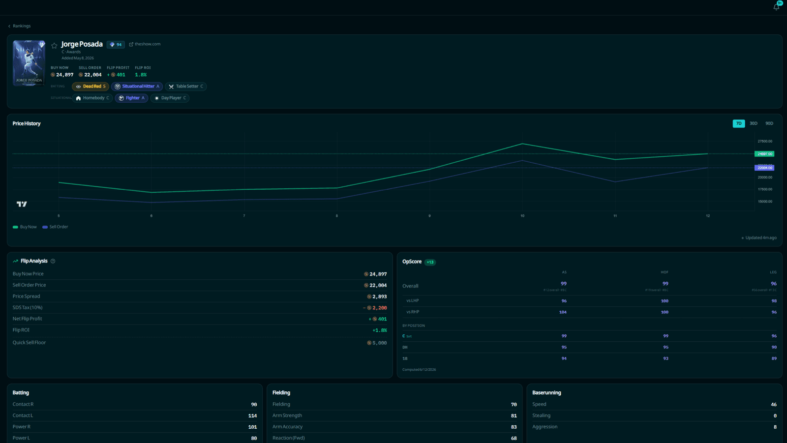Screen dimensions: 787x443
Task: Click the vs RHP row label
Action: tap(413, 312)
